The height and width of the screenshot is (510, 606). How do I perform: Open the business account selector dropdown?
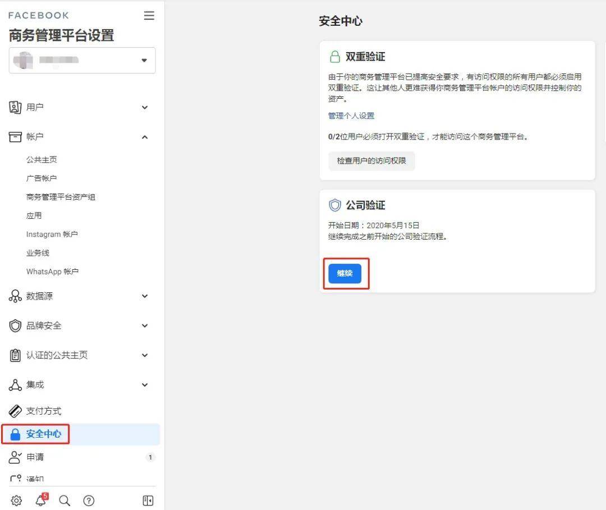(x=82, y=60)
